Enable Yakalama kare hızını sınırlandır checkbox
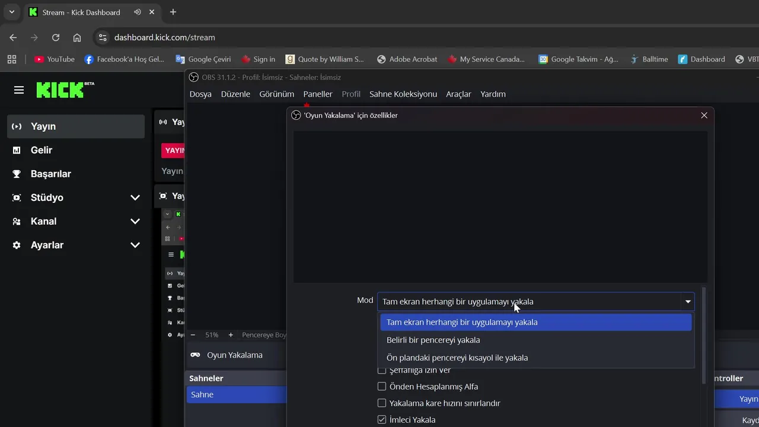This screenshot has width=759, height=427. point(382,403)
